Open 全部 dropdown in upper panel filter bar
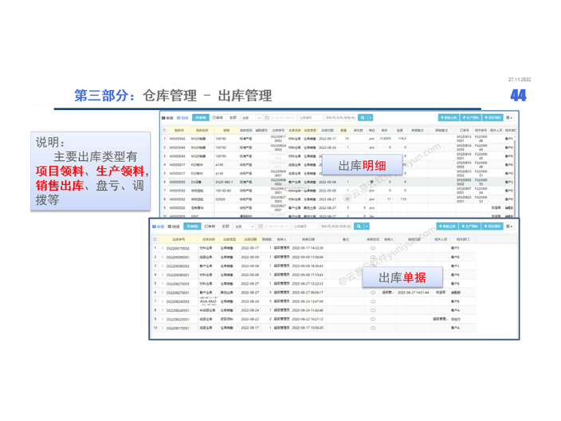Viewport: 561px width, 421px height. 249,117
